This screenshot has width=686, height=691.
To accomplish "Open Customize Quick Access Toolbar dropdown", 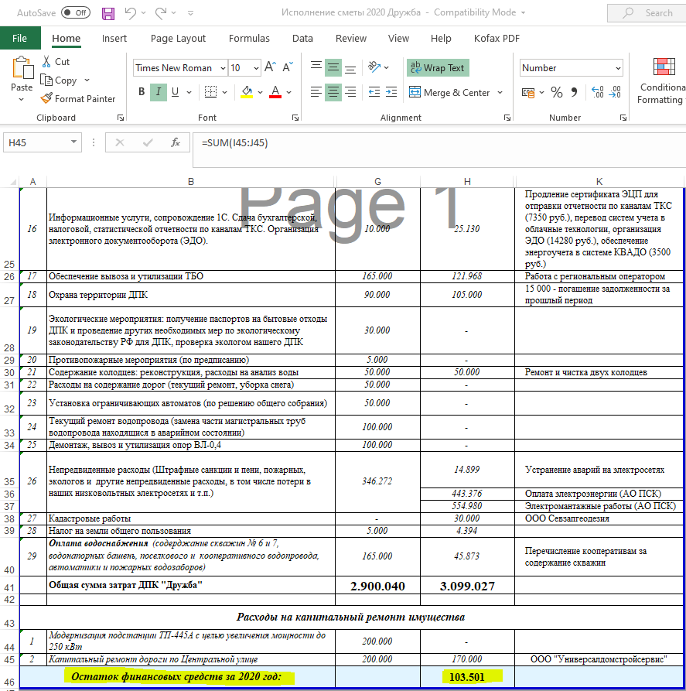I will (x=190, y=13).
